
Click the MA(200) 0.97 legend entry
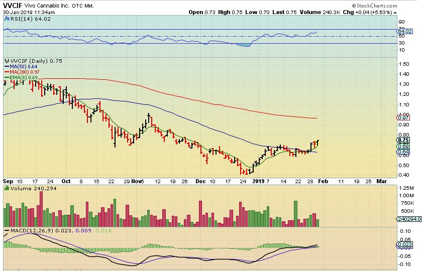[22, 72]
